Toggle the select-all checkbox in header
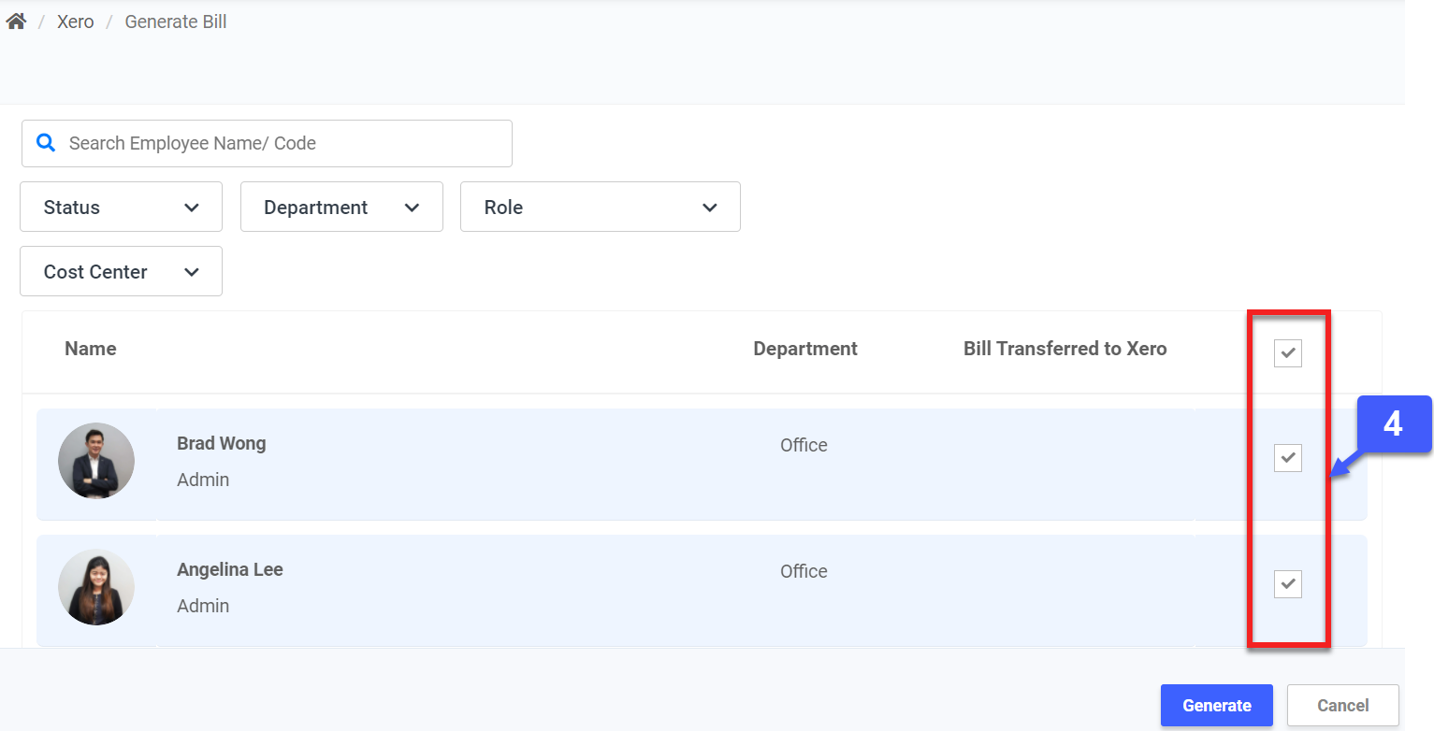Viewport: 1434px width, 731px height. [1287, 353]
